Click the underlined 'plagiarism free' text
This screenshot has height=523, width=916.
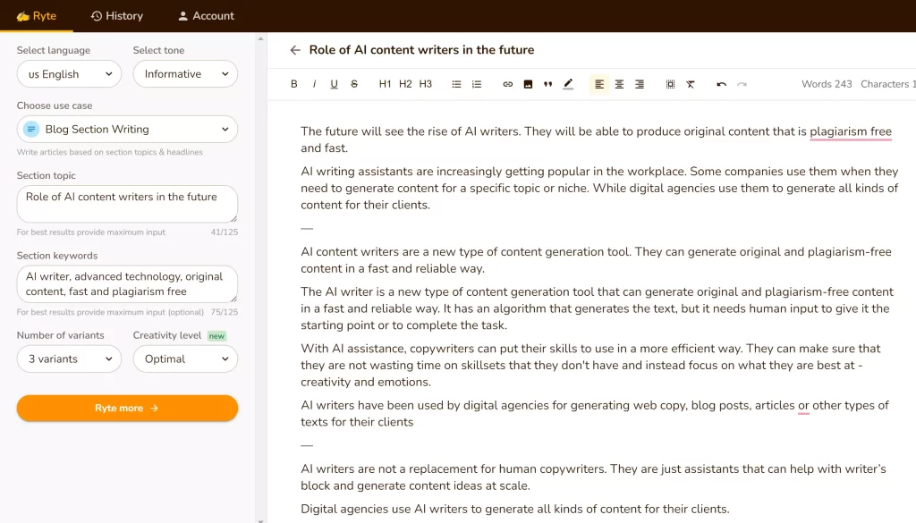(x=851, y=132)
